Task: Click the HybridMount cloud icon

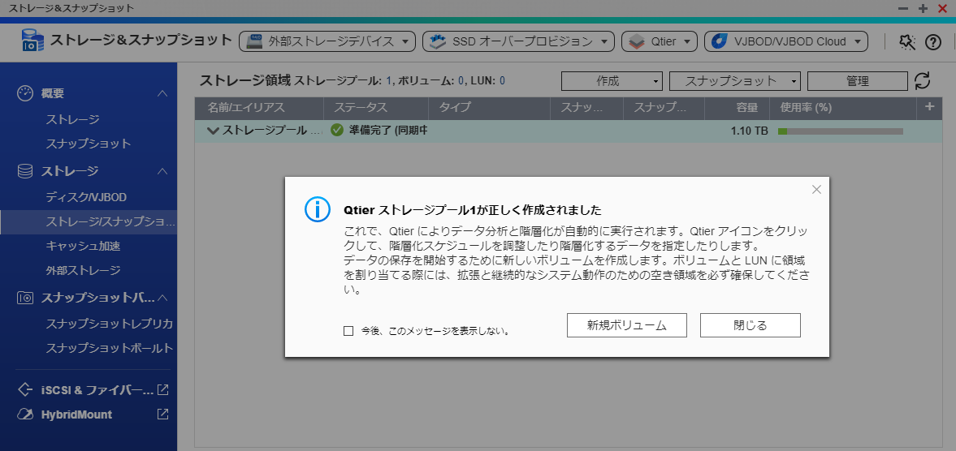Action: (x=25, y=414)
